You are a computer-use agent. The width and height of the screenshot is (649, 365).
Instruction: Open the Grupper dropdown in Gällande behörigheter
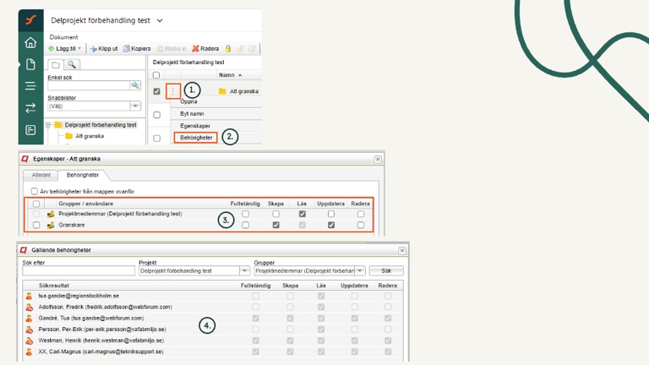coord(360,271)
